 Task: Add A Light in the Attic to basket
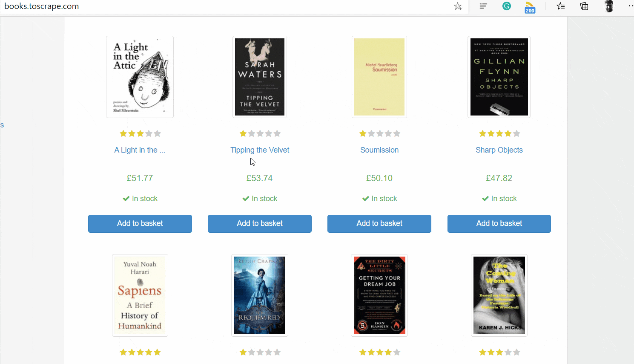pyautogui.click(x=140, y=223)
